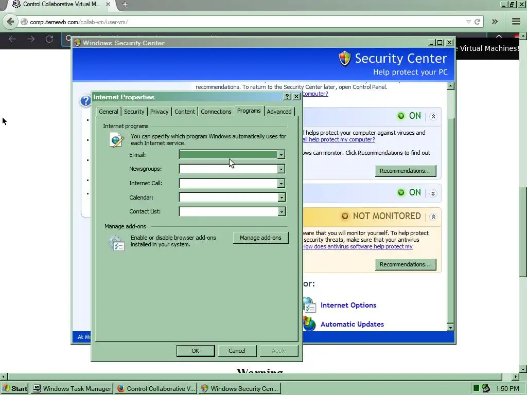Screen dimensions: 527x395
Task: Reload page using address bar refresh icon
Action: 477,22
